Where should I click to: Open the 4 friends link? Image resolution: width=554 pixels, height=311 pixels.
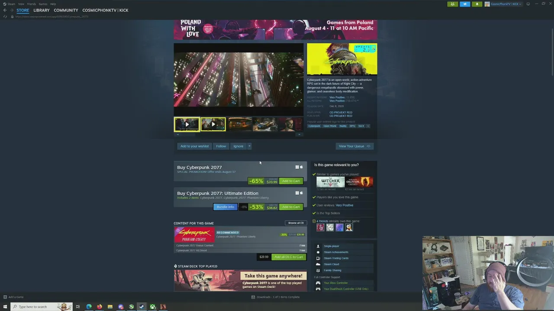point(322,221)
